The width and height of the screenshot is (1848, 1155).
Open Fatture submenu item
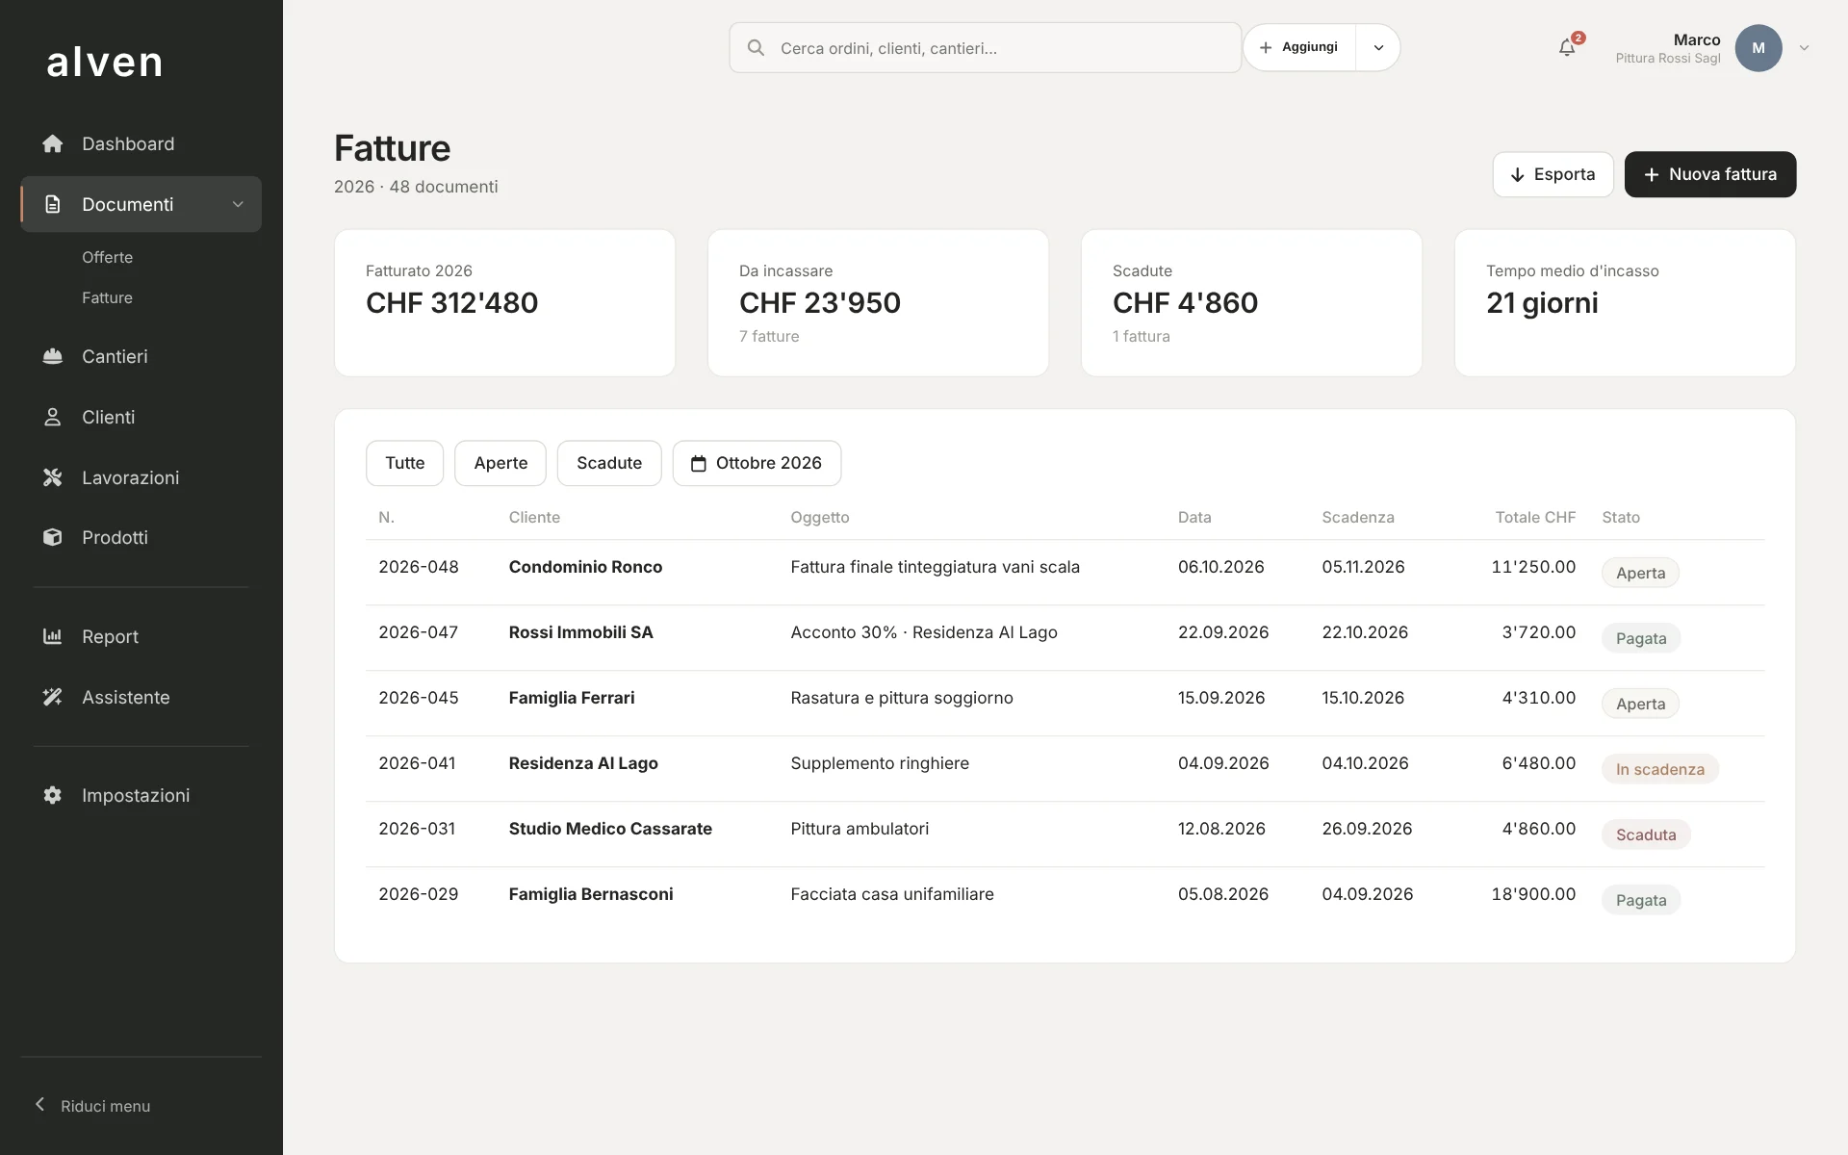coord(107,297)
